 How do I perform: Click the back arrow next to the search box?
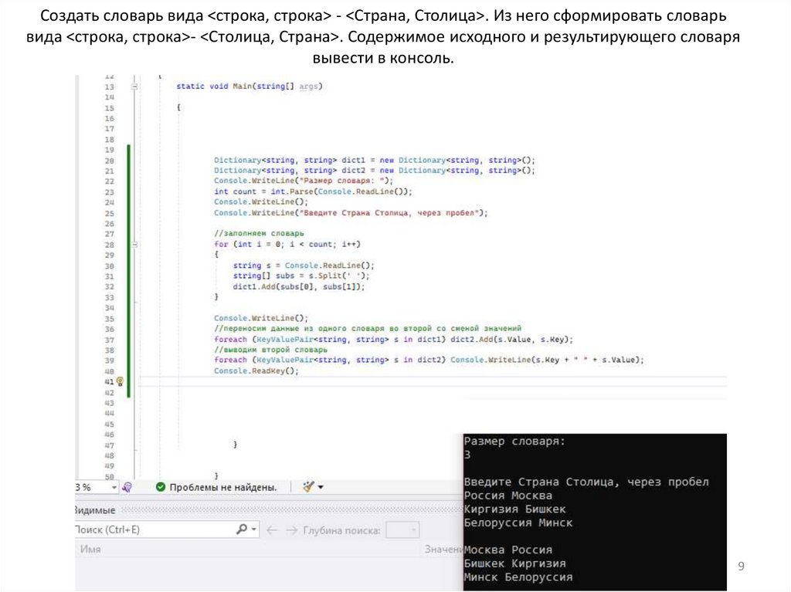[x=271, y=530]
